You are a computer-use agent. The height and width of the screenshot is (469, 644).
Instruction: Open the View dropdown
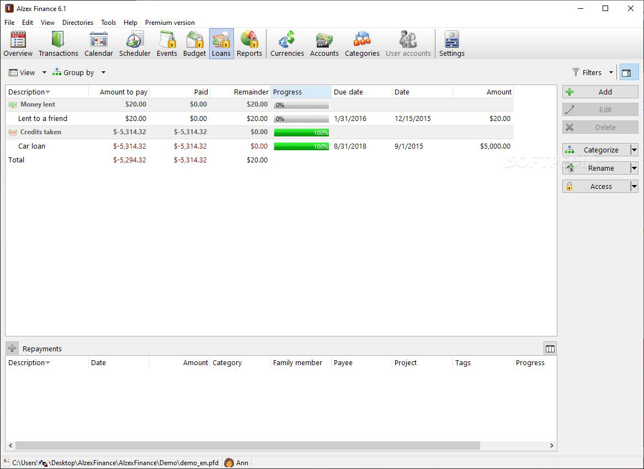click(28, 72)
